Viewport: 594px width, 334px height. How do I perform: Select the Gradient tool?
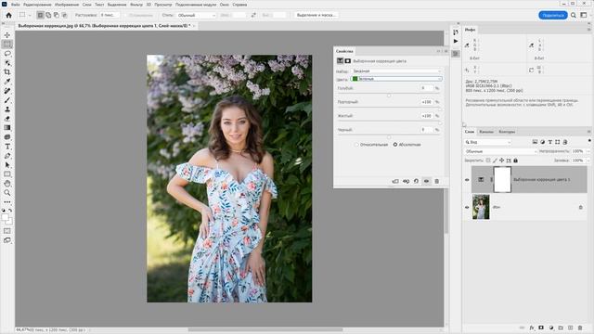(7, 128)
